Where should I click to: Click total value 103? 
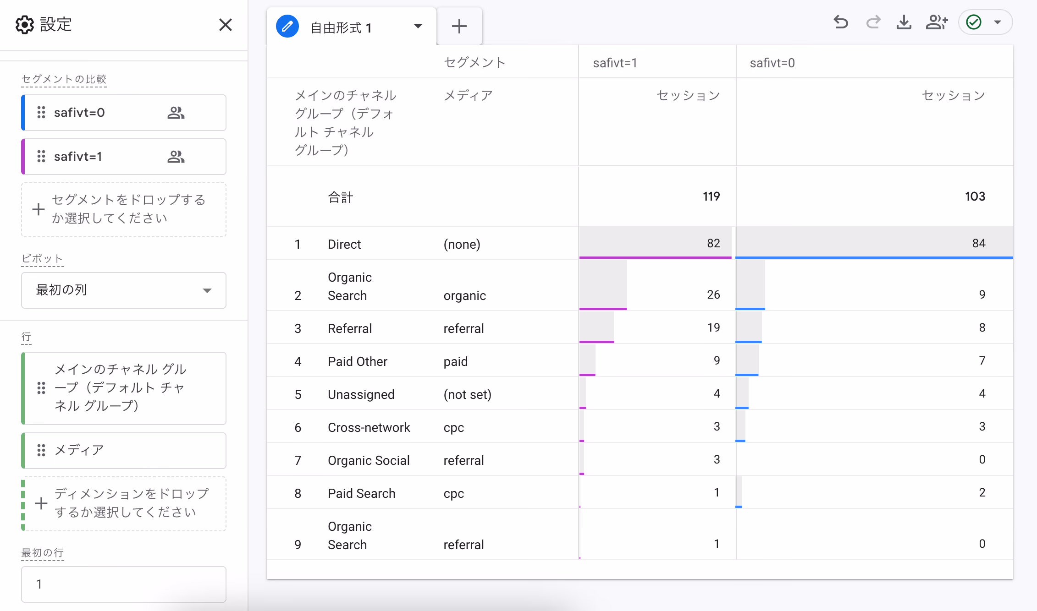[x=975, y=196]
